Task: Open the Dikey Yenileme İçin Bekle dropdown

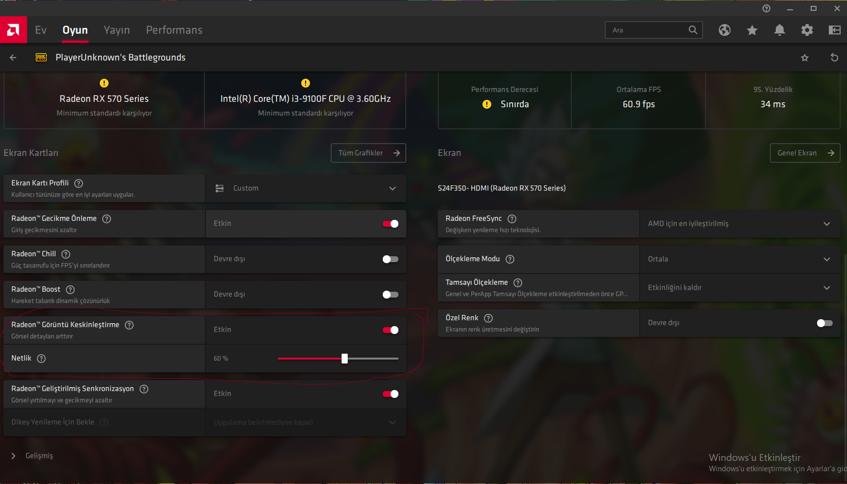Action: pyautogui.click(x=306, y=423)
